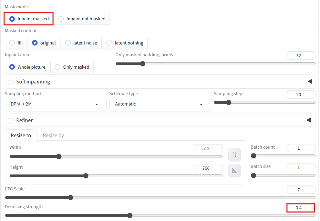Select Inpaint not masked mode
Viewport: 320px width, 221px height.
(82, 19)
